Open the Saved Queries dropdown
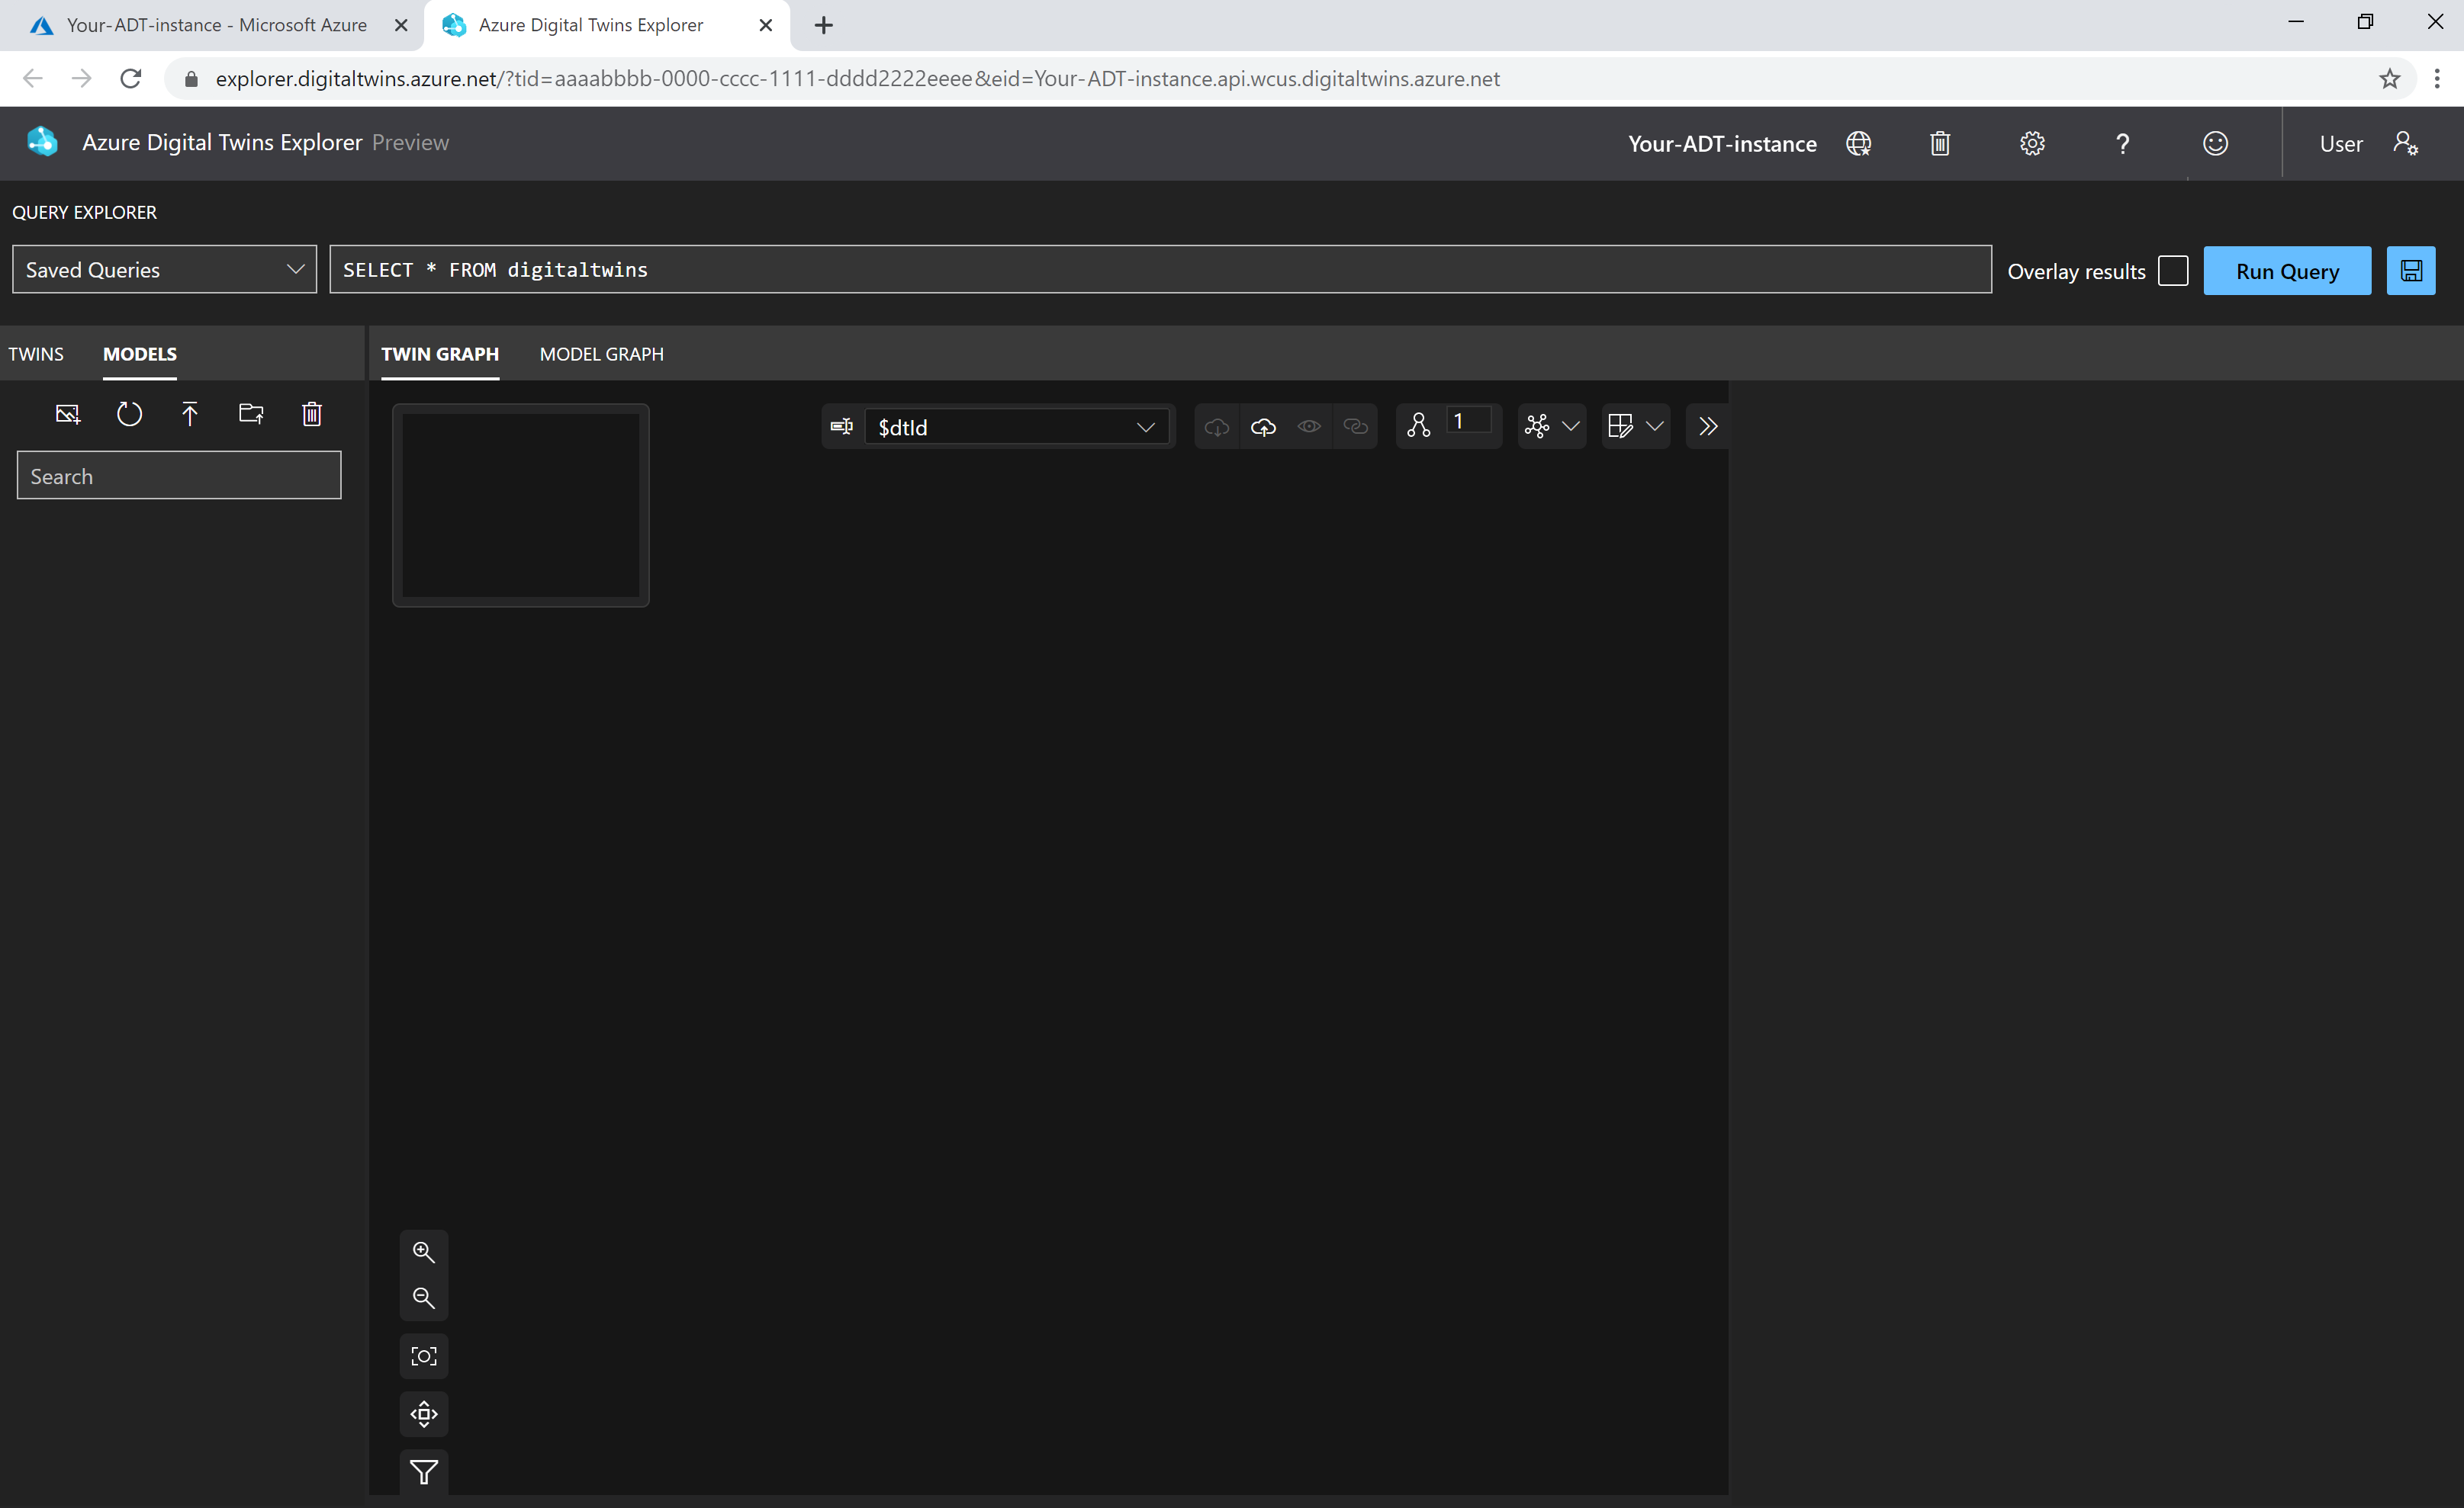Image resolution: width=2464 pixels, height=1508 pixels. click(164, 270)
